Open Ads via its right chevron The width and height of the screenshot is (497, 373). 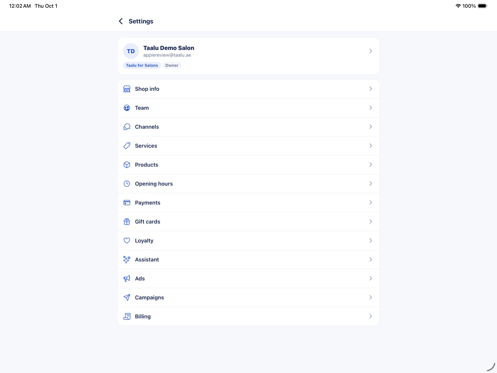(371, 279)
